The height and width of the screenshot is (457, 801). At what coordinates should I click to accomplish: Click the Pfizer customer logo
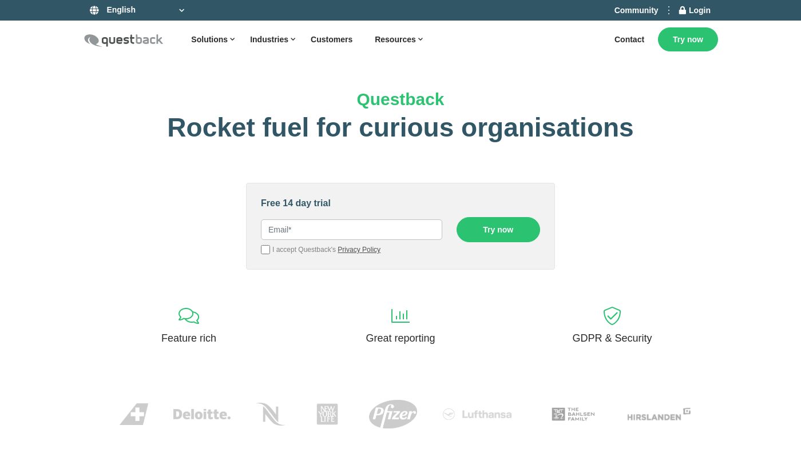[x=393, y=414]
